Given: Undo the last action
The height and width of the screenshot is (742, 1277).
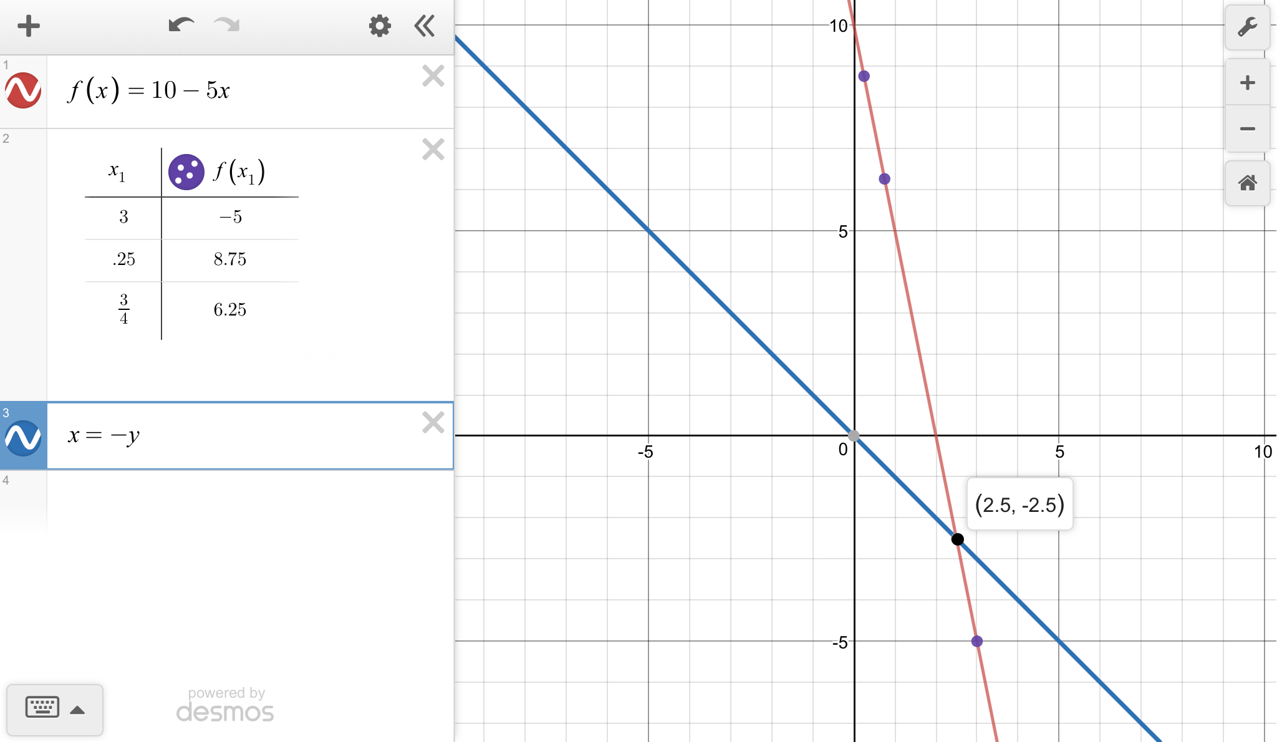Looking at the screenshot, I should tap(181, 26).
